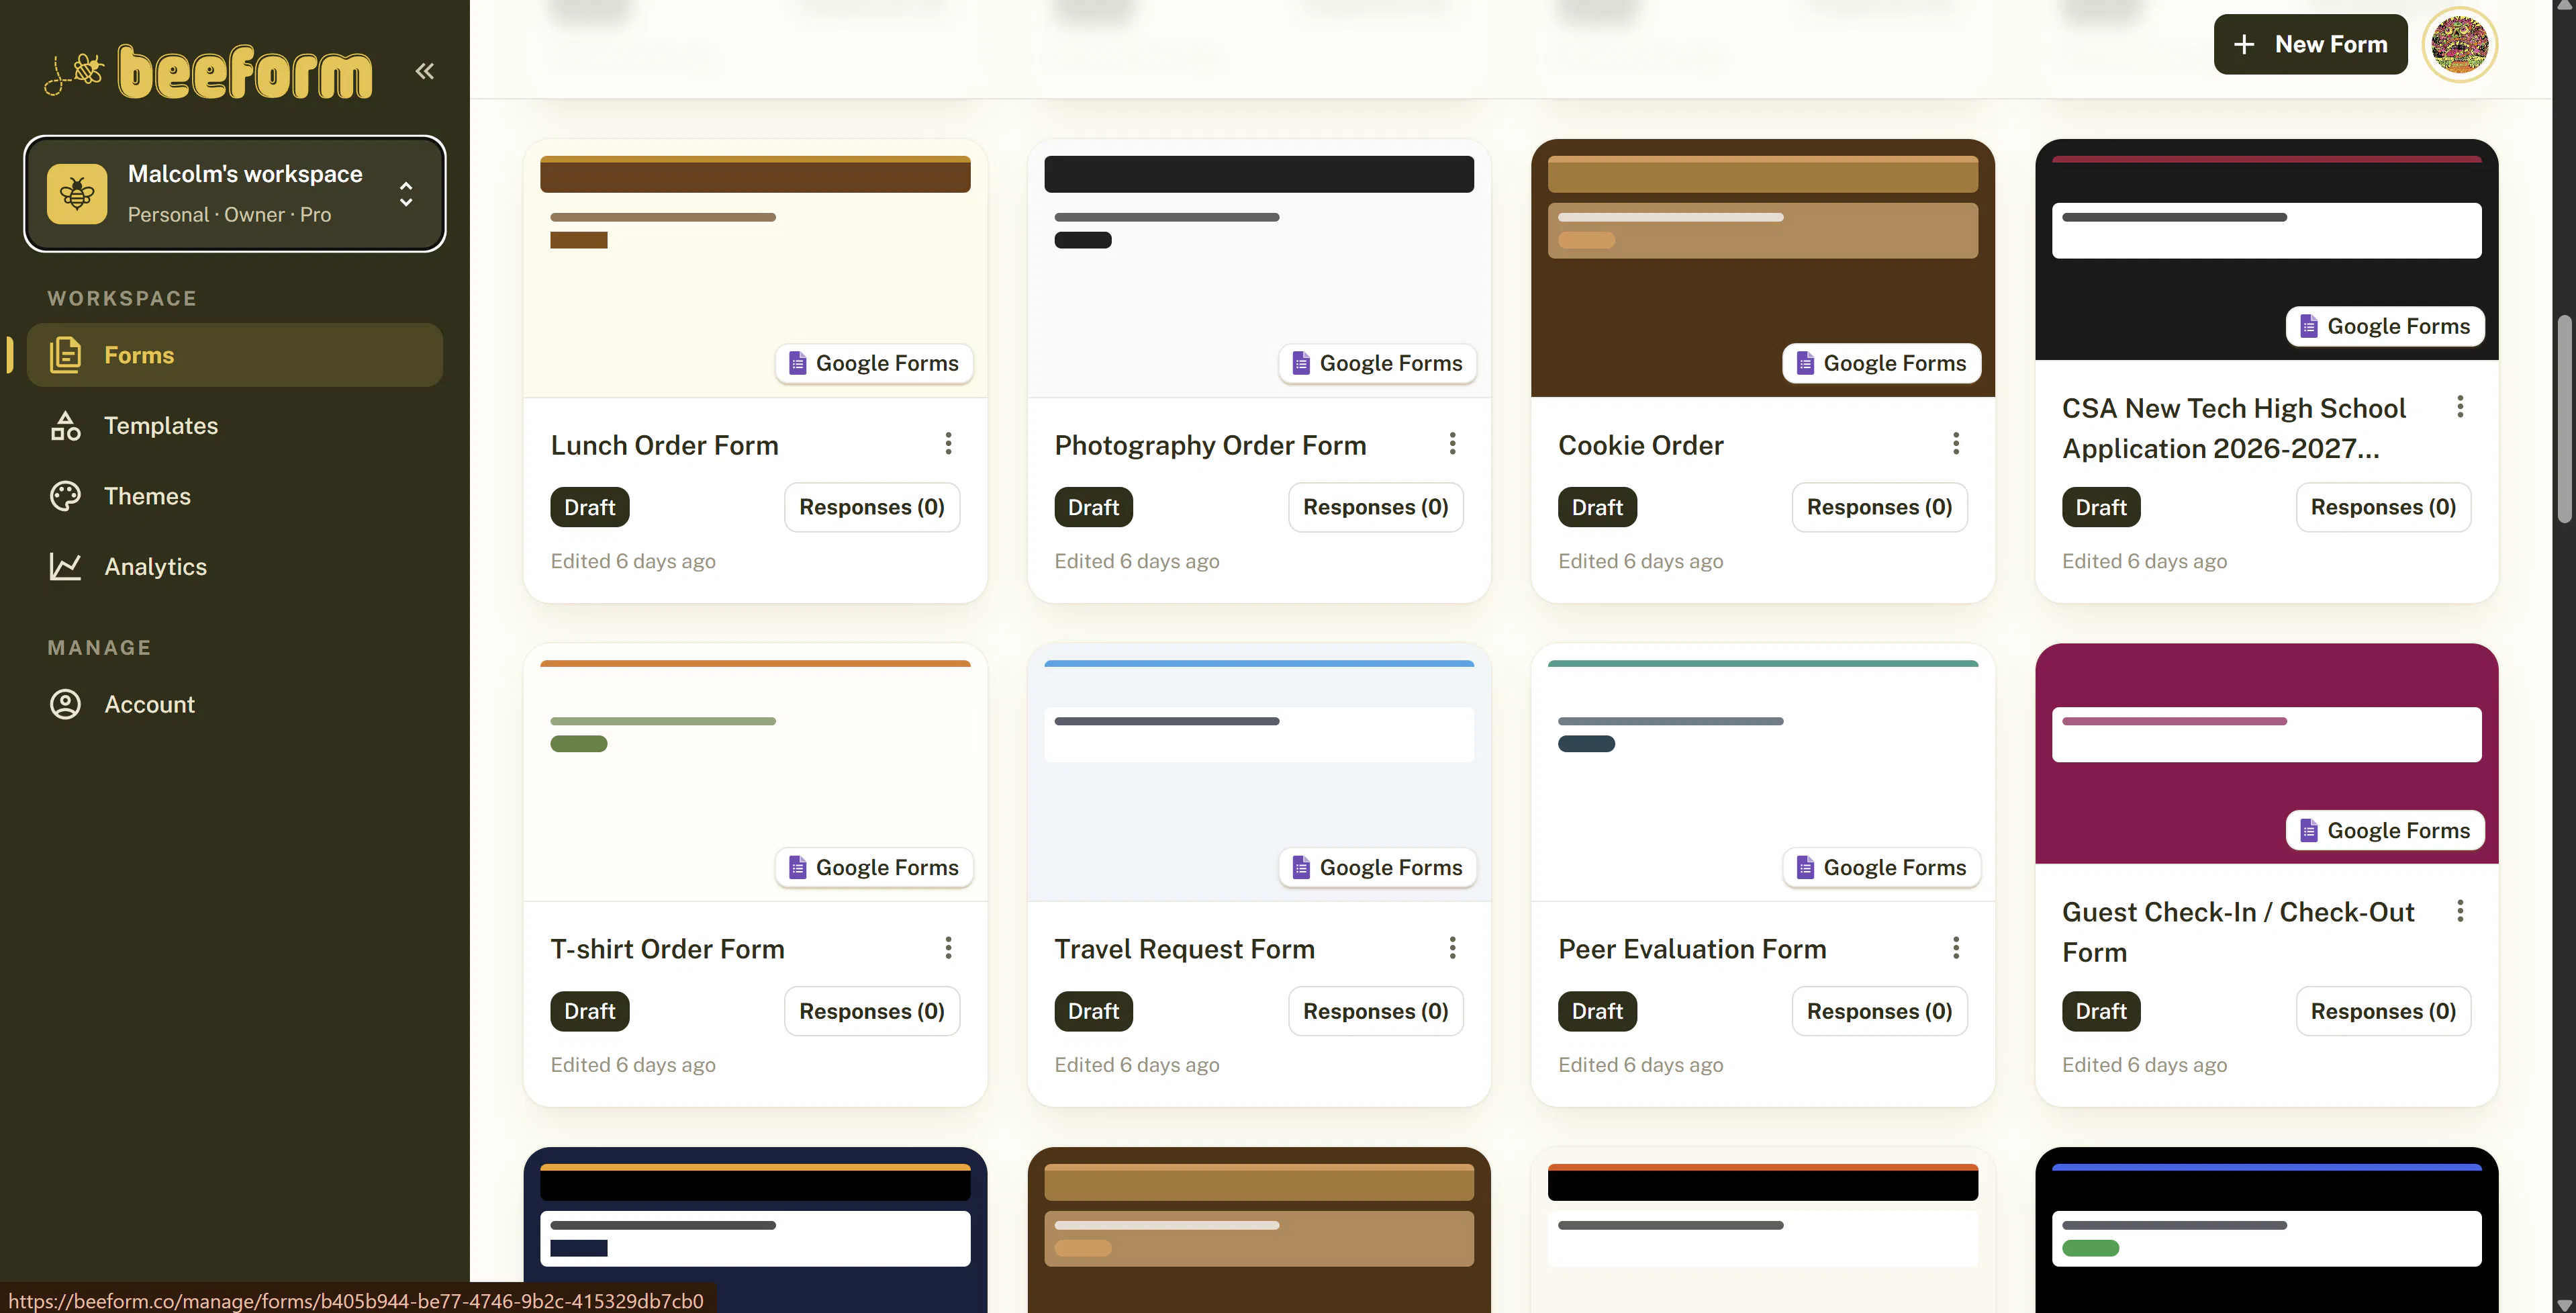Screen dimensions: 2576x1313
Task: Open options menu for Peer Evaluation Form
Action: pos(1956,947)
